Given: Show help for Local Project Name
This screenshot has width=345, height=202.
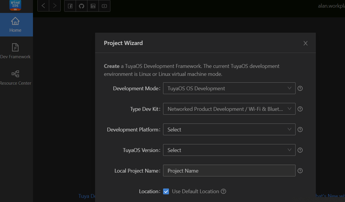Looking at the screenshot, I should point(300,171).
